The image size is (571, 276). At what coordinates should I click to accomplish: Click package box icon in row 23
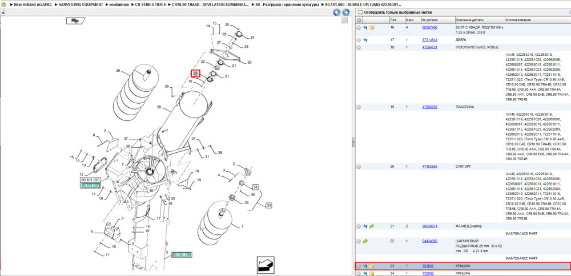372,266
